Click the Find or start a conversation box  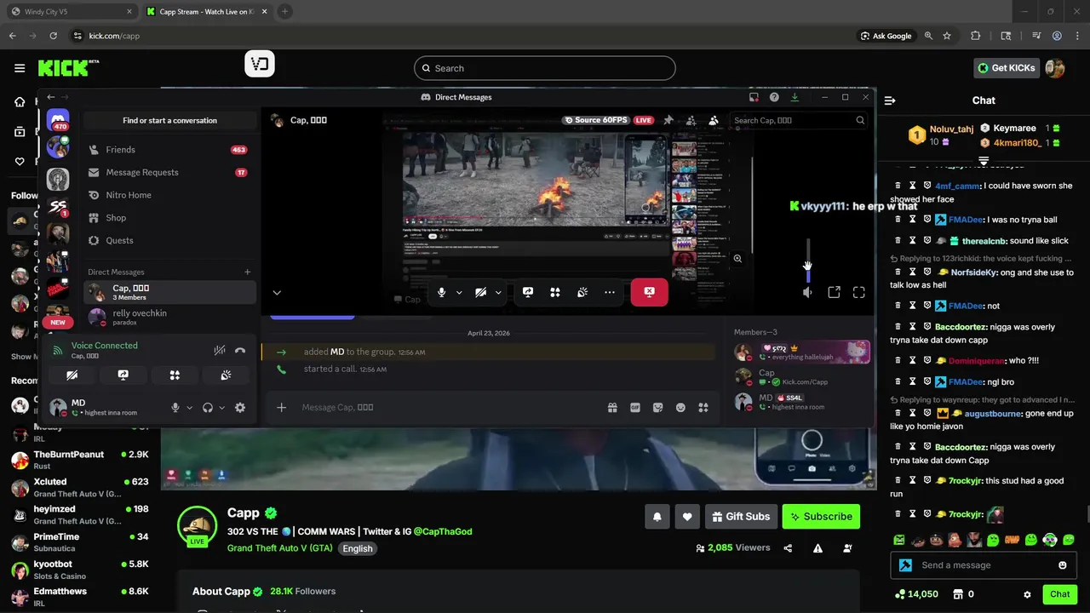click(x=169, y=121)
